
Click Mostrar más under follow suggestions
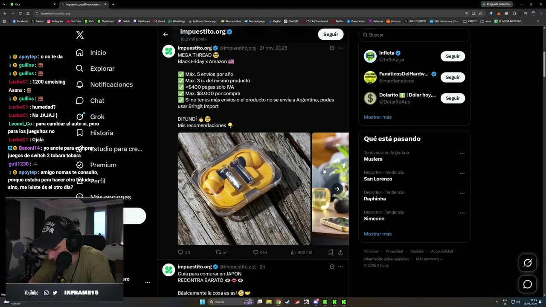378,117
